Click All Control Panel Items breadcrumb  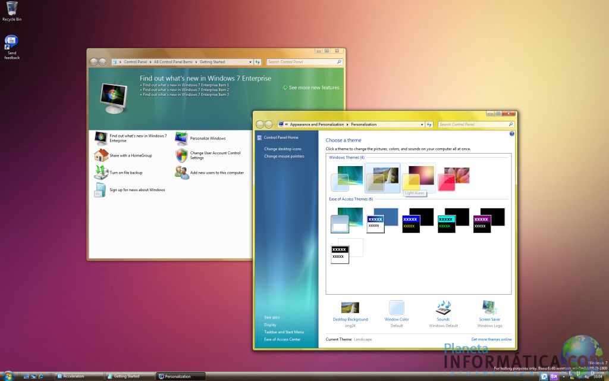tap(173, 62)
